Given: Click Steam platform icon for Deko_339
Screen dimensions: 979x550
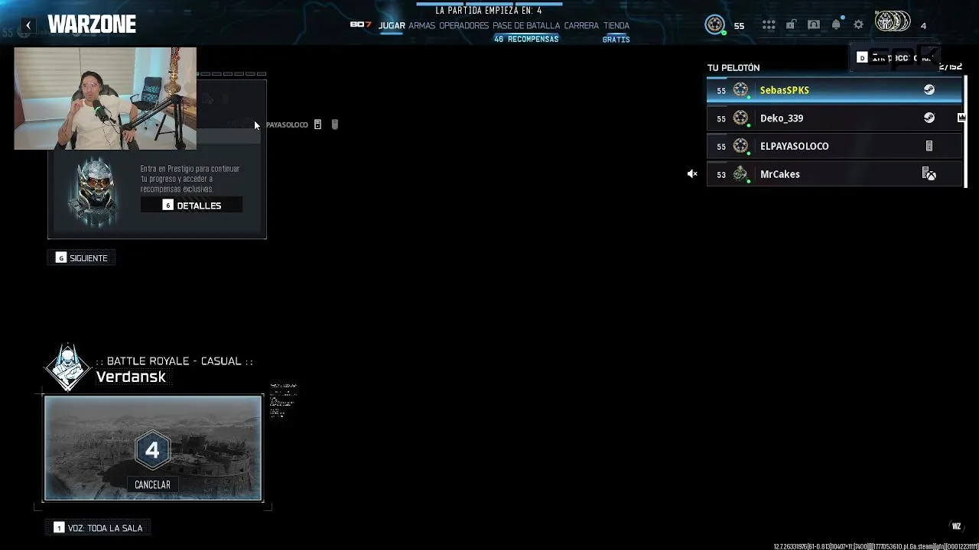Looking at the screenshot, I should 929,118.
